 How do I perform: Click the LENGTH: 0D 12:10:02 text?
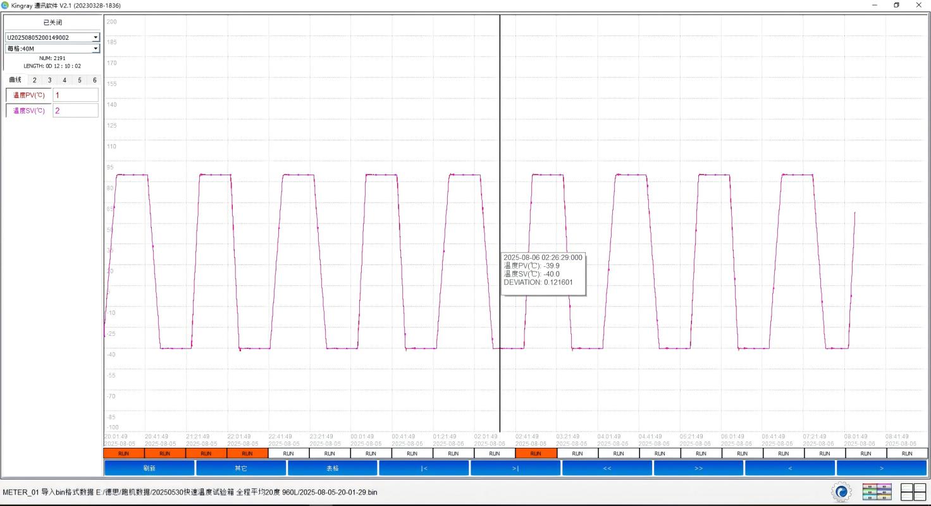pyautogui.click(x=52, y=66)
